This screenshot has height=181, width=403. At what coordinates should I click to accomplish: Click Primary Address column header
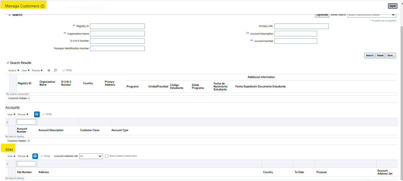[110, 83]
